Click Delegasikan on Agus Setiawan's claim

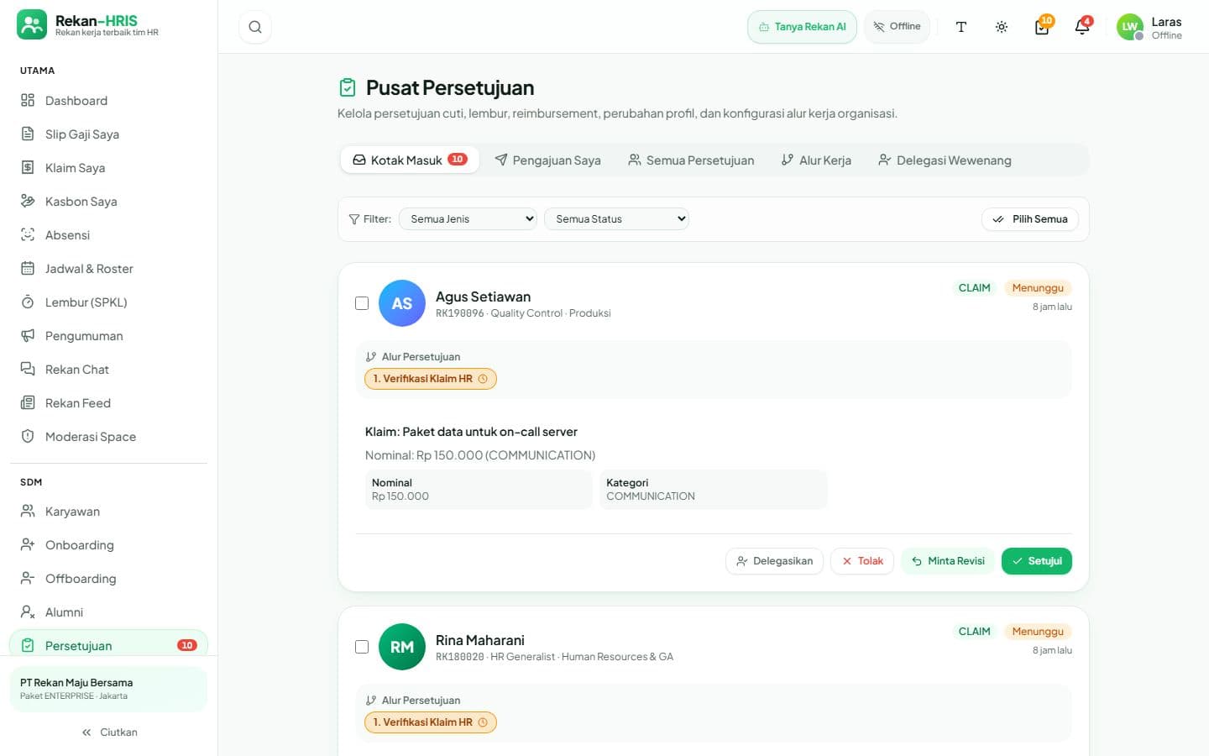click(774, 561)
